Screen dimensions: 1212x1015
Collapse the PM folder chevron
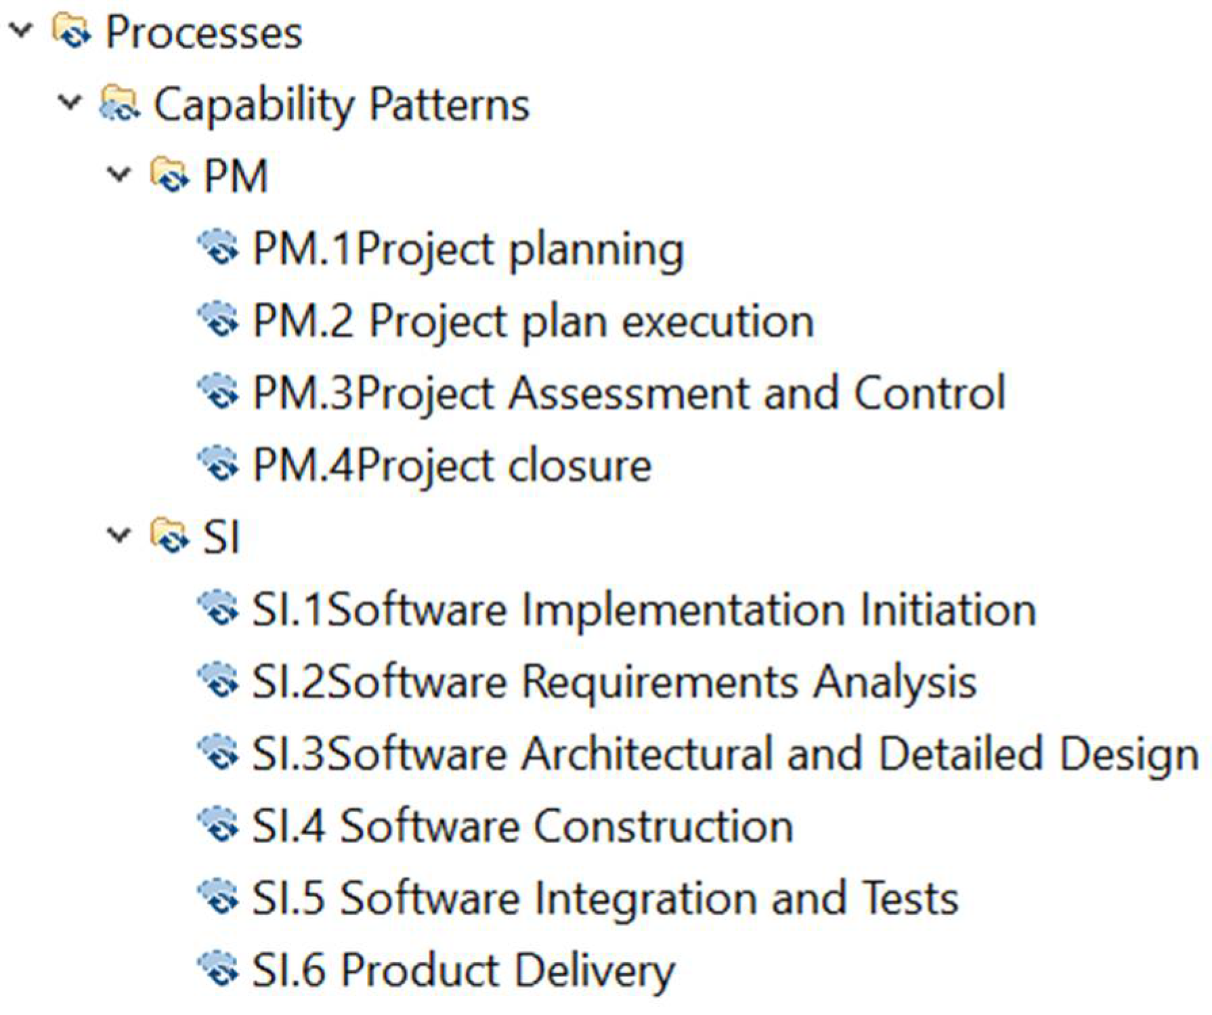coord(119,175)
